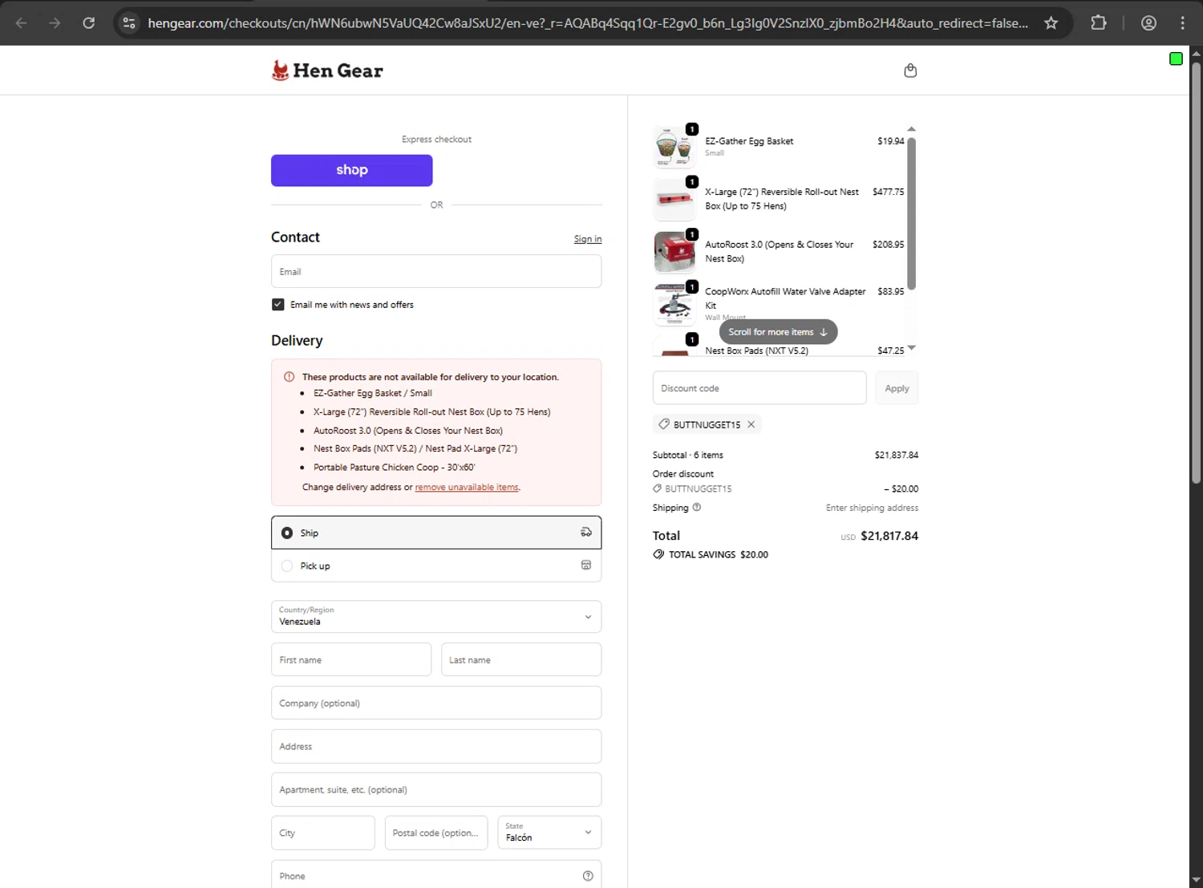1203x888 pixels.
Task: Click the CoopWorx Water Valve Adapter thumbnail
Action: point(674,304)
